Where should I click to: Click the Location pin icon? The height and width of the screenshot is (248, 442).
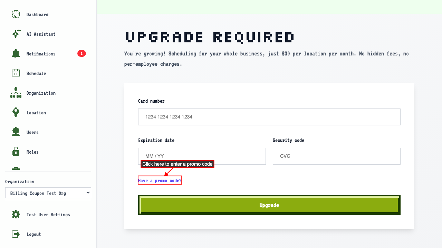(x=16, y=113)
